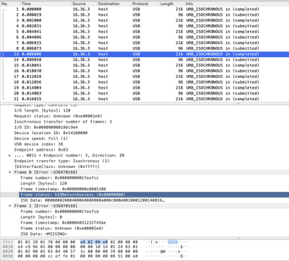Collapse the Frame 0 tree node

pyautogui.click(x=9, y=172)
